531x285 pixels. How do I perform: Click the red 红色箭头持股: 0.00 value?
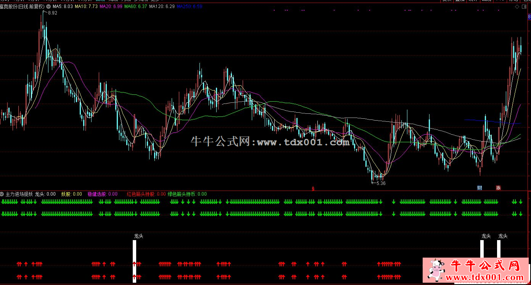[146, 194]
